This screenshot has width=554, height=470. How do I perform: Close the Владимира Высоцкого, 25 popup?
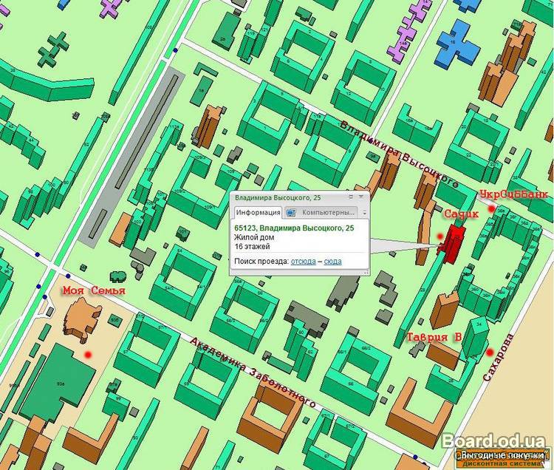click(360, 197)
